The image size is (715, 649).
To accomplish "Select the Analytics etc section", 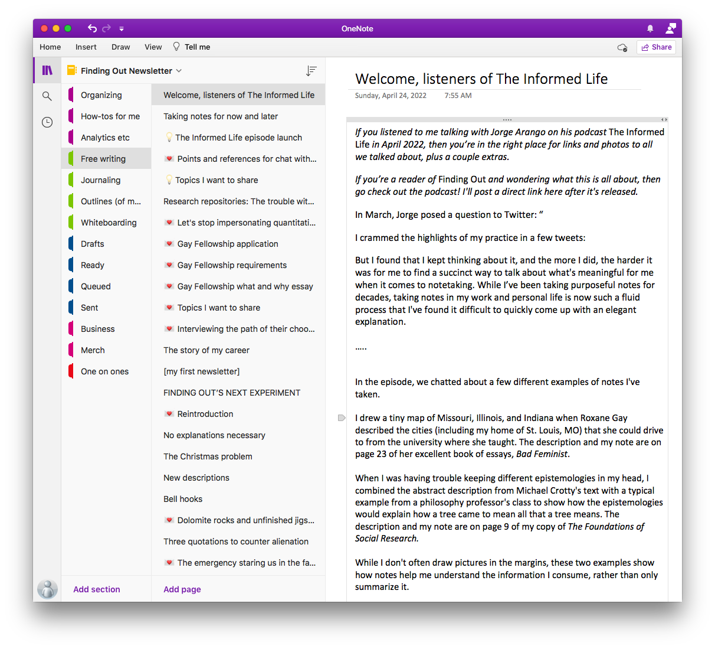I will [x=106, y=138].
